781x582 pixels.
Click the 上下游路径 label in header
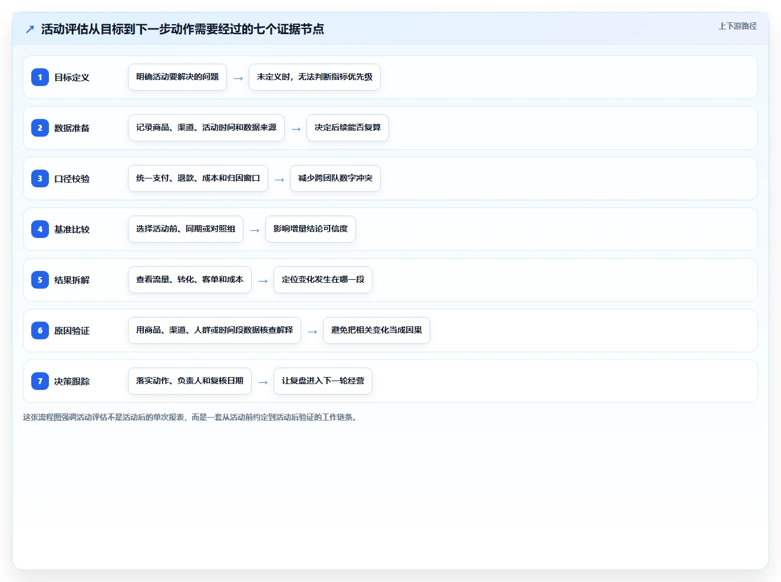(737, 26)
